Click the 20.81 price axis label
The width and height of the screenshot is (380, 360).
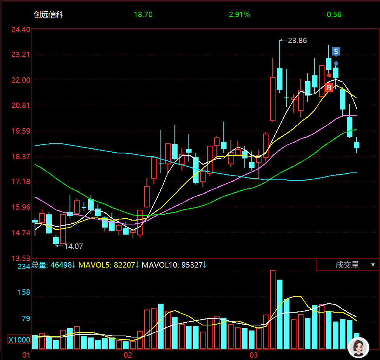click(21, 105)
